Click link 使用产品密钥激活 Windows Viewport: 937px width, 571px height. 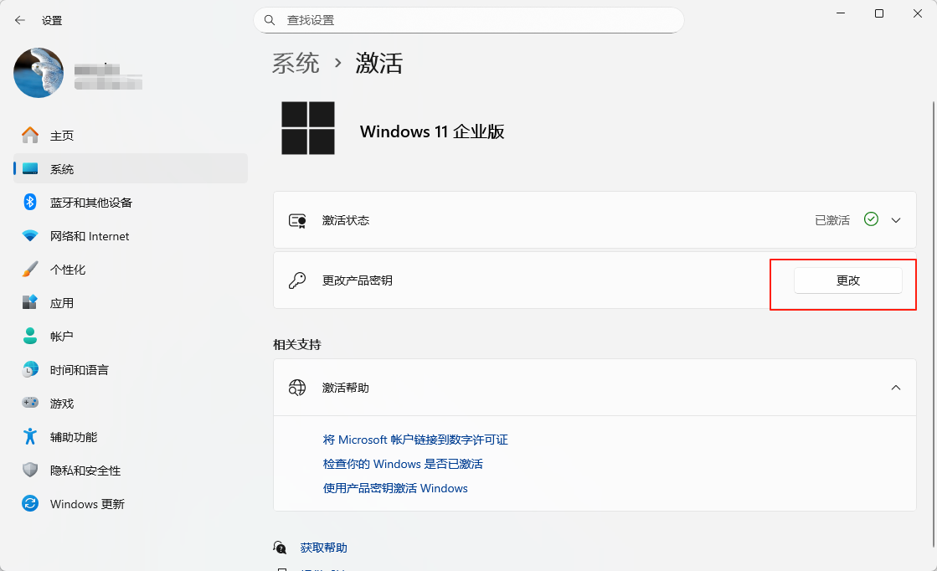tap(395, 488)
